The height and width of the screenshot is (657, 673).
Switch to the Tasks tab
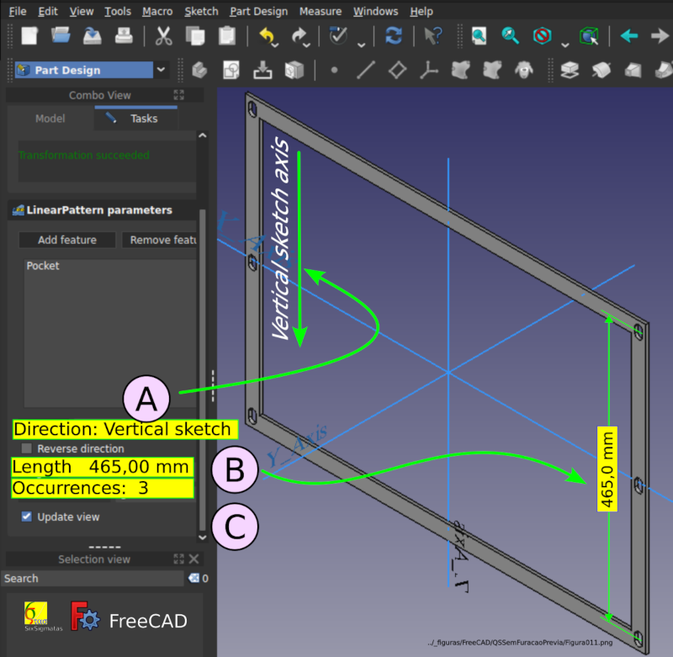click(x=135, y=119)
